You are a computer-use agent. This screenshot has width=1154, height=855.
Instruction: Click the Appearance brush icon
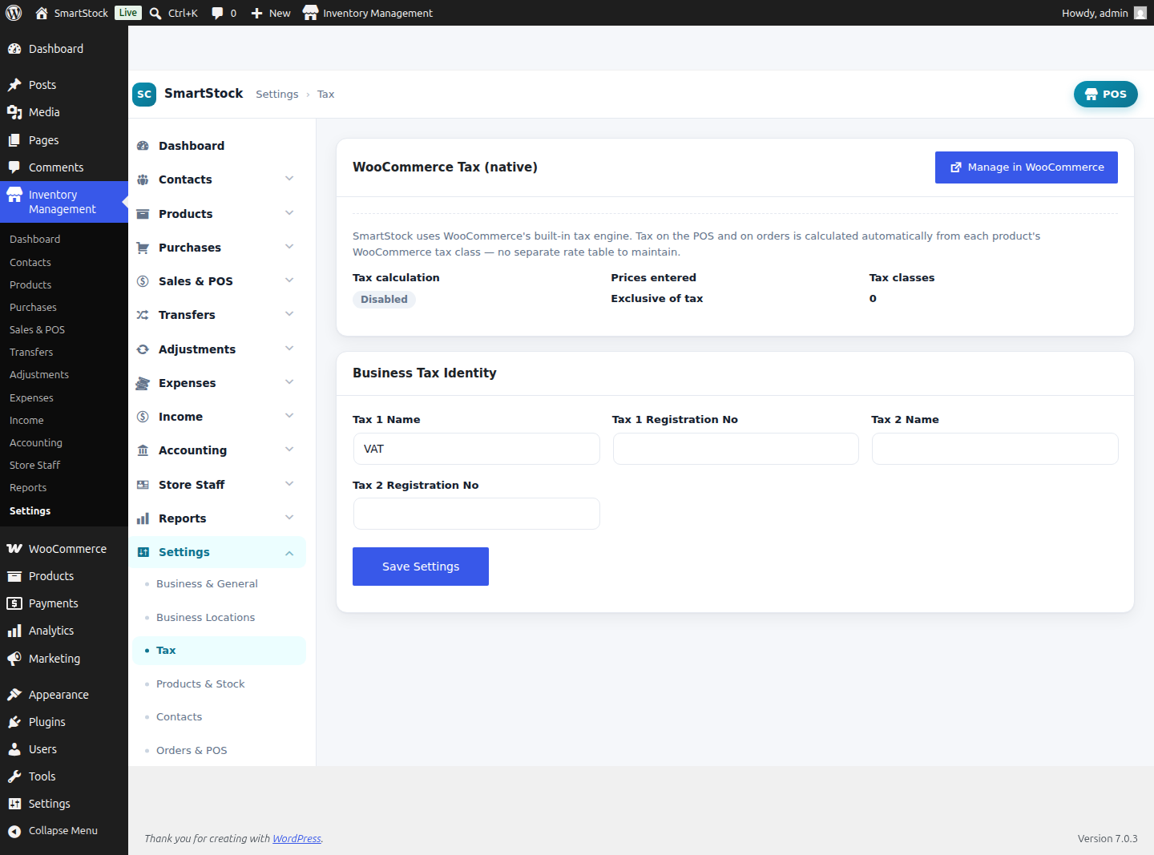click(14, 695)
